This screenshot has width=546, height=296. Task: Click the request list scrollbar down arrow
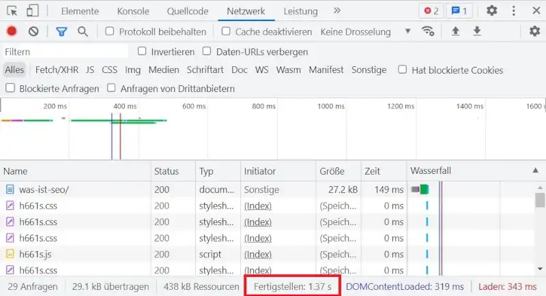click(540, 269)
